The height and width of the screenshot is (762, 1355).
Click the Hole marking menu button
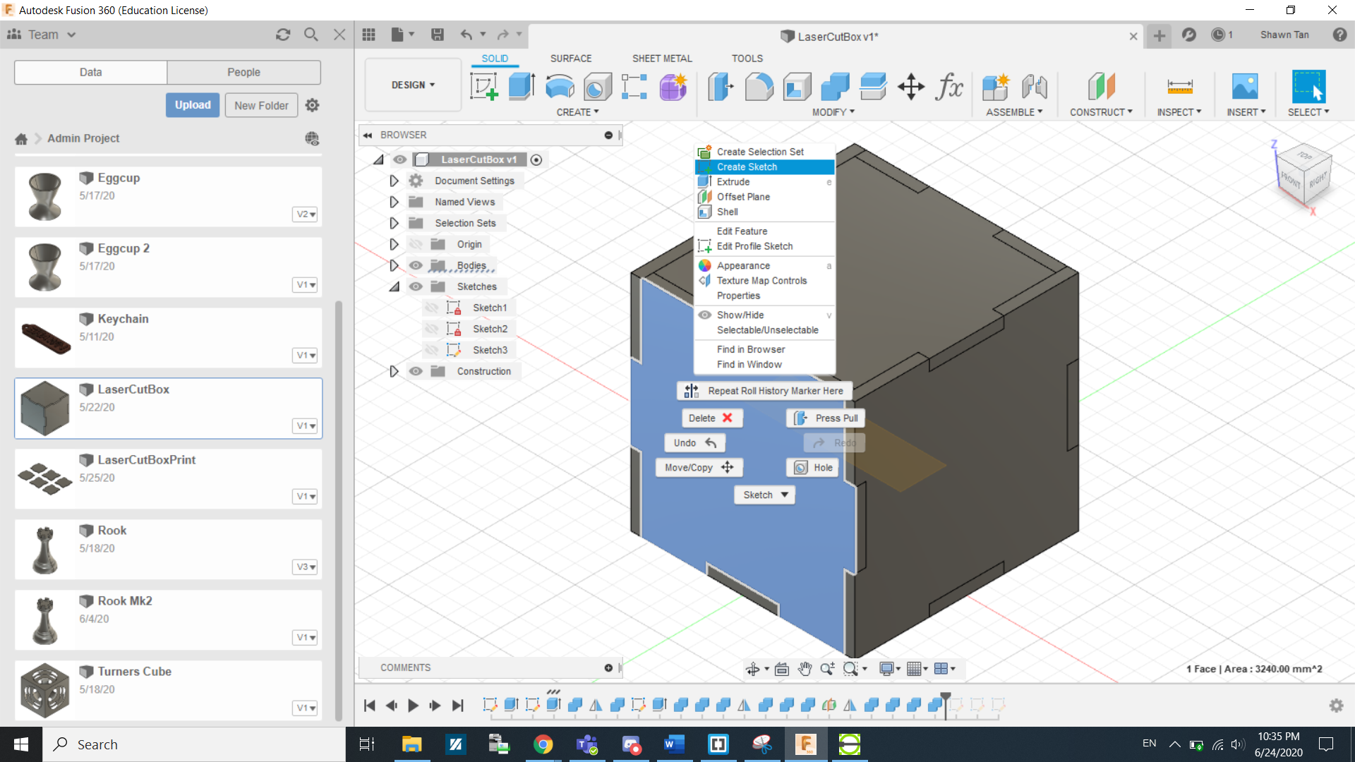click(813, 467)
